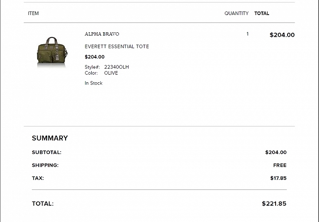319x222 pixels.
Task: Click the SHIPPING label
Action: (45, 165)
